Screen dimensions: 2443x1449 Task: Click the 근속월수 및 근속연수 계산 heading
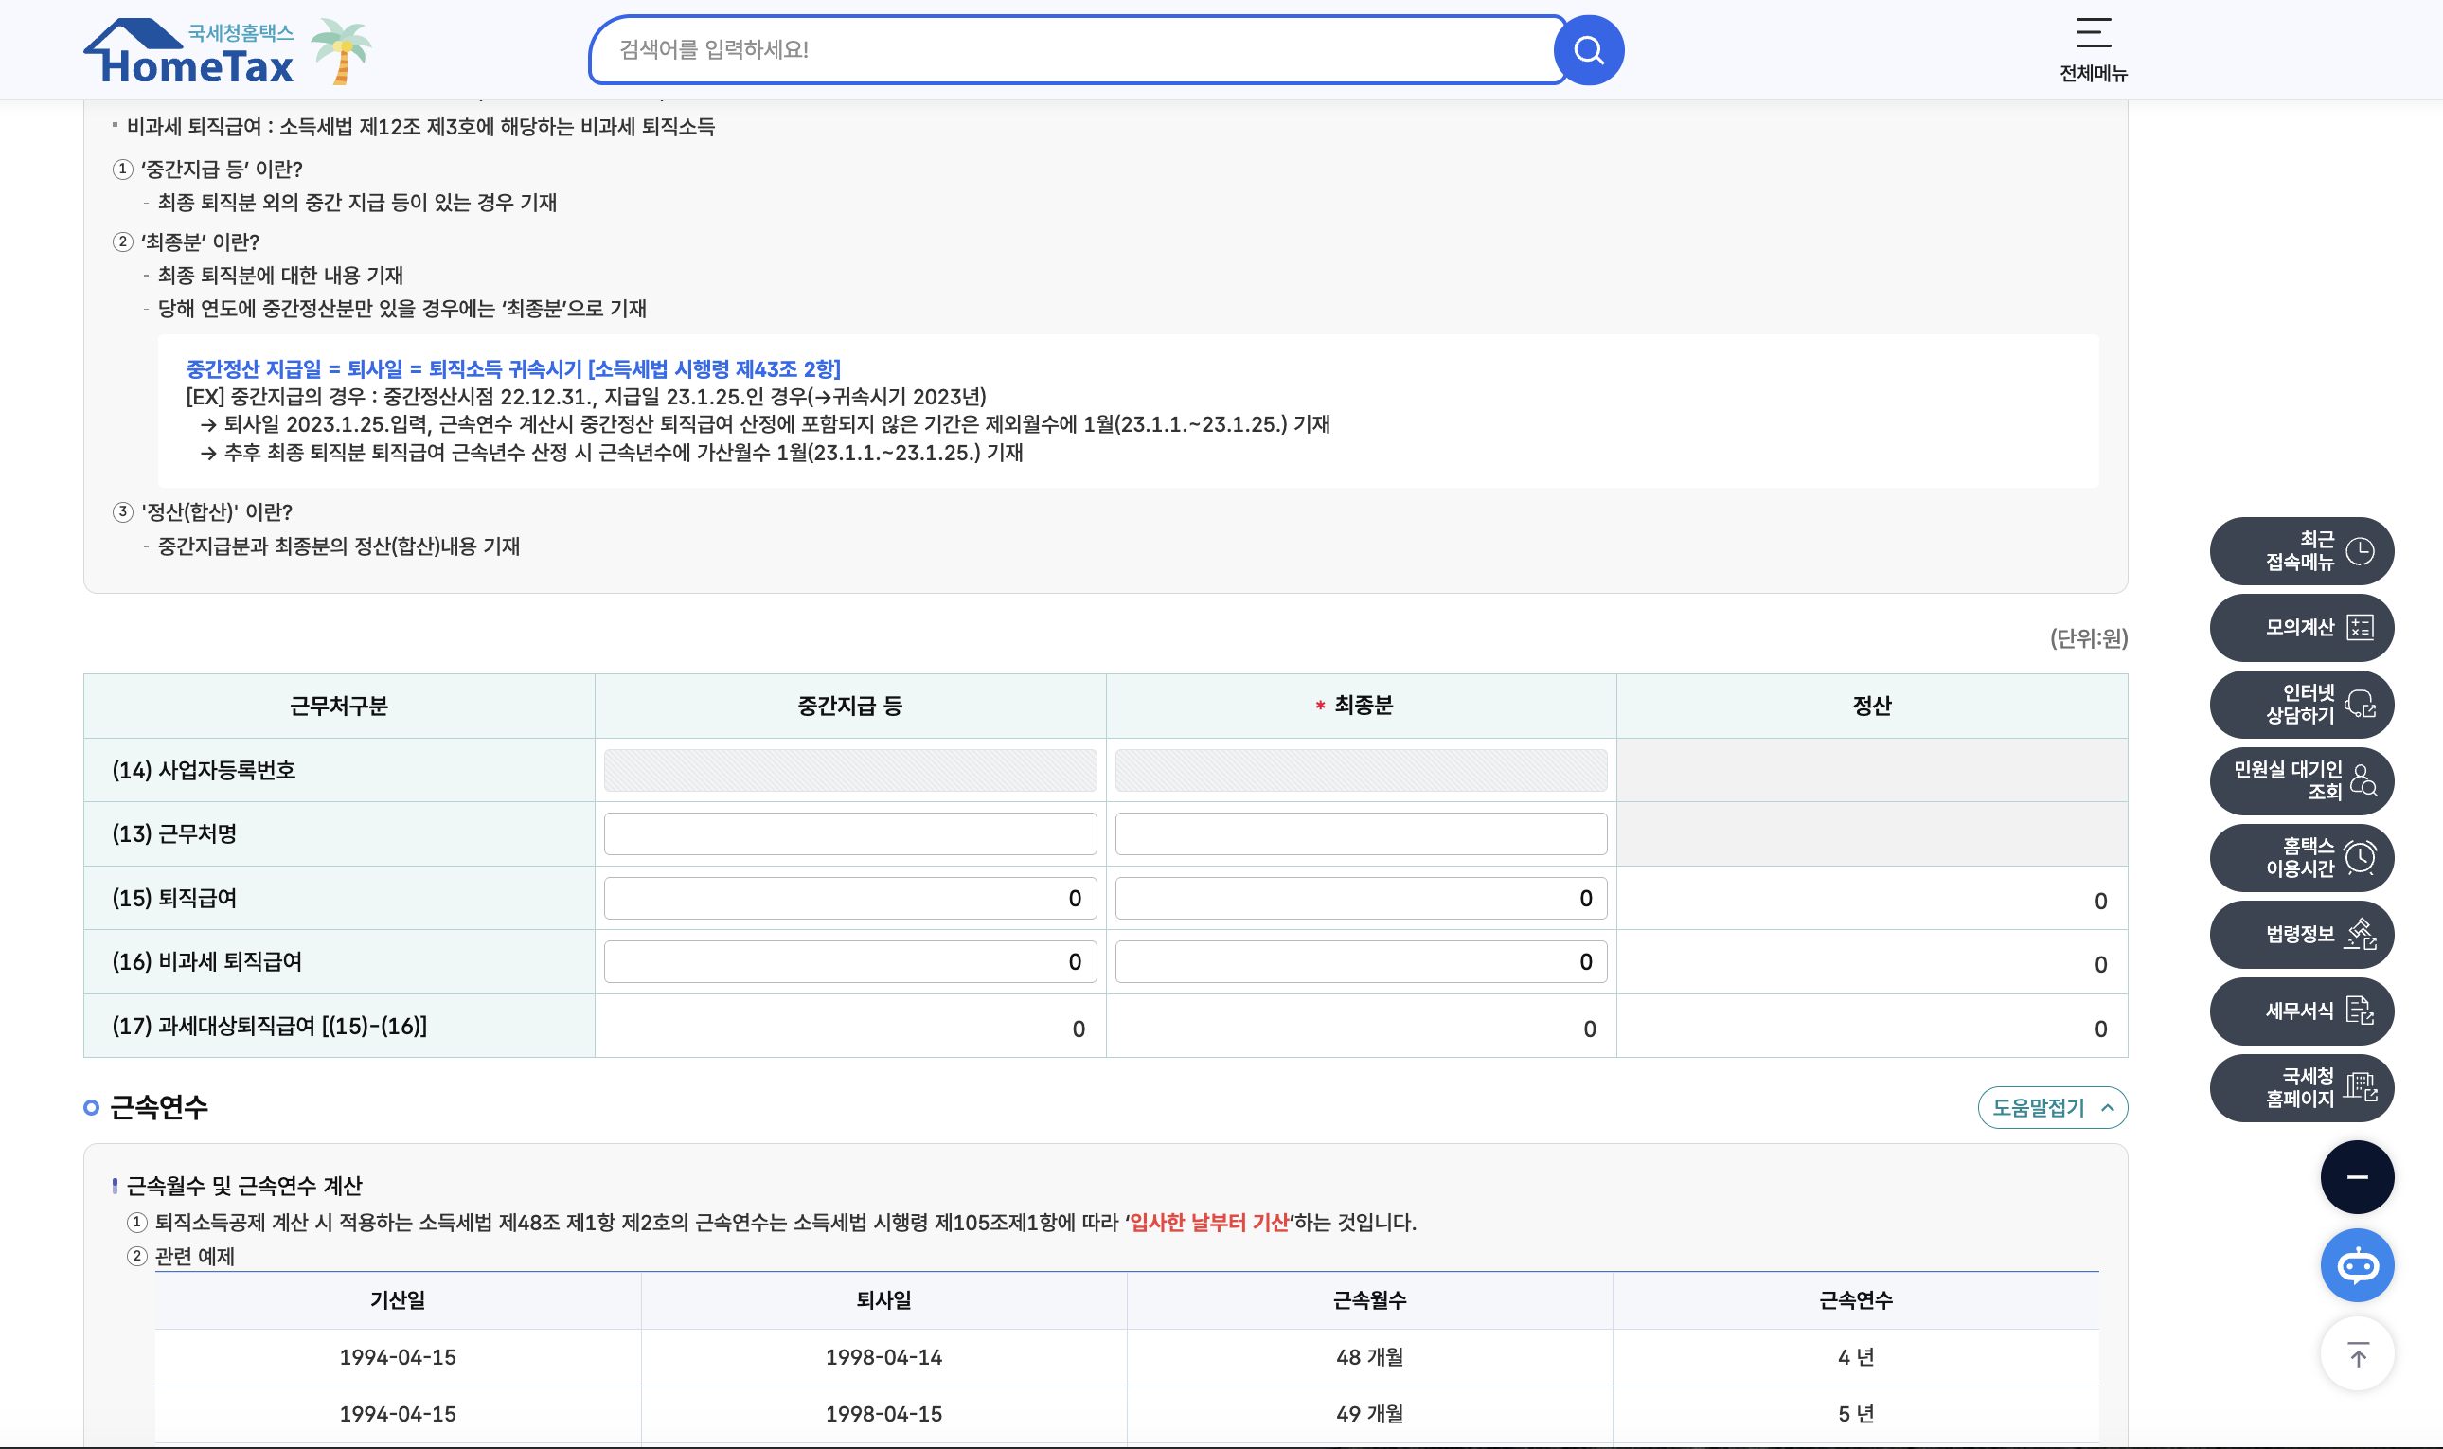(244, 1187)
